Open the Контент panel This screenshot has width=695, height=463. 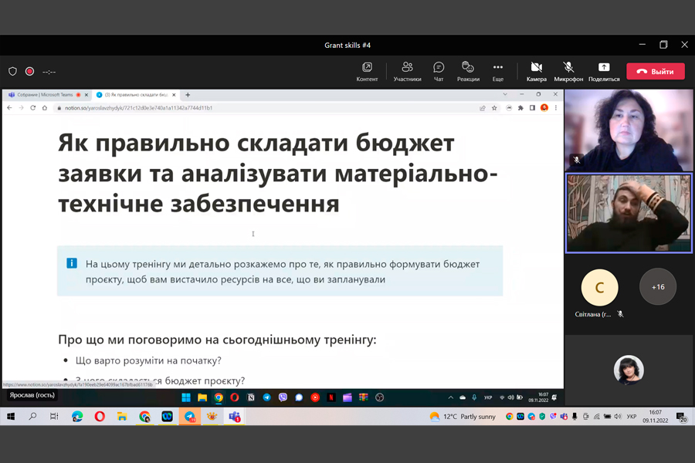(367, 72)
